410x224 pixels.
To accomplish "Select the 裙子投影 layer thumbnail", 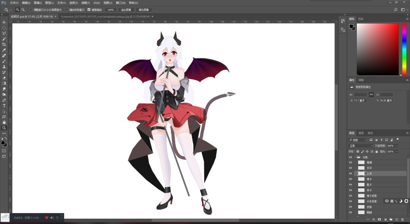I will [361, 196].
